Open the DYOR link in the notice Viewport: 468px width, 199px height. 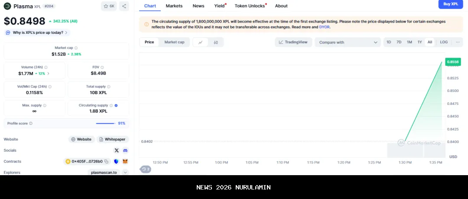point(324,27)
